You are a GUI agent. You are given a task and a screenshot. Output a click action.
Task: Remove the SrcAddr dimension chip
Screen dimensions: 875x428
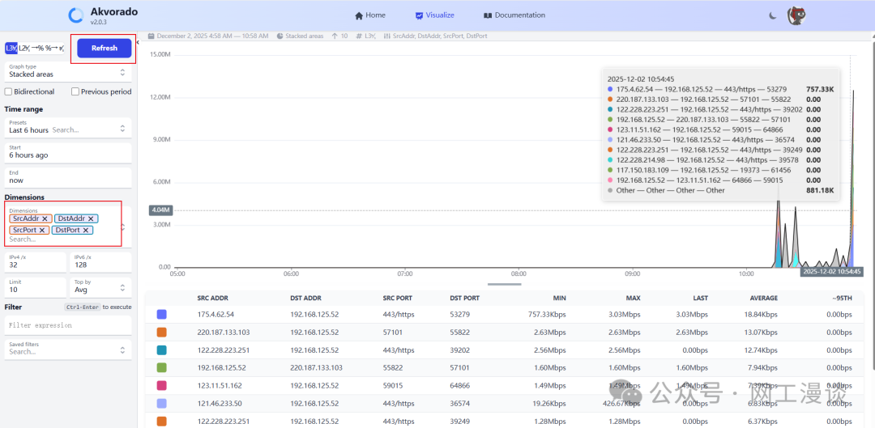pos(45,219)
